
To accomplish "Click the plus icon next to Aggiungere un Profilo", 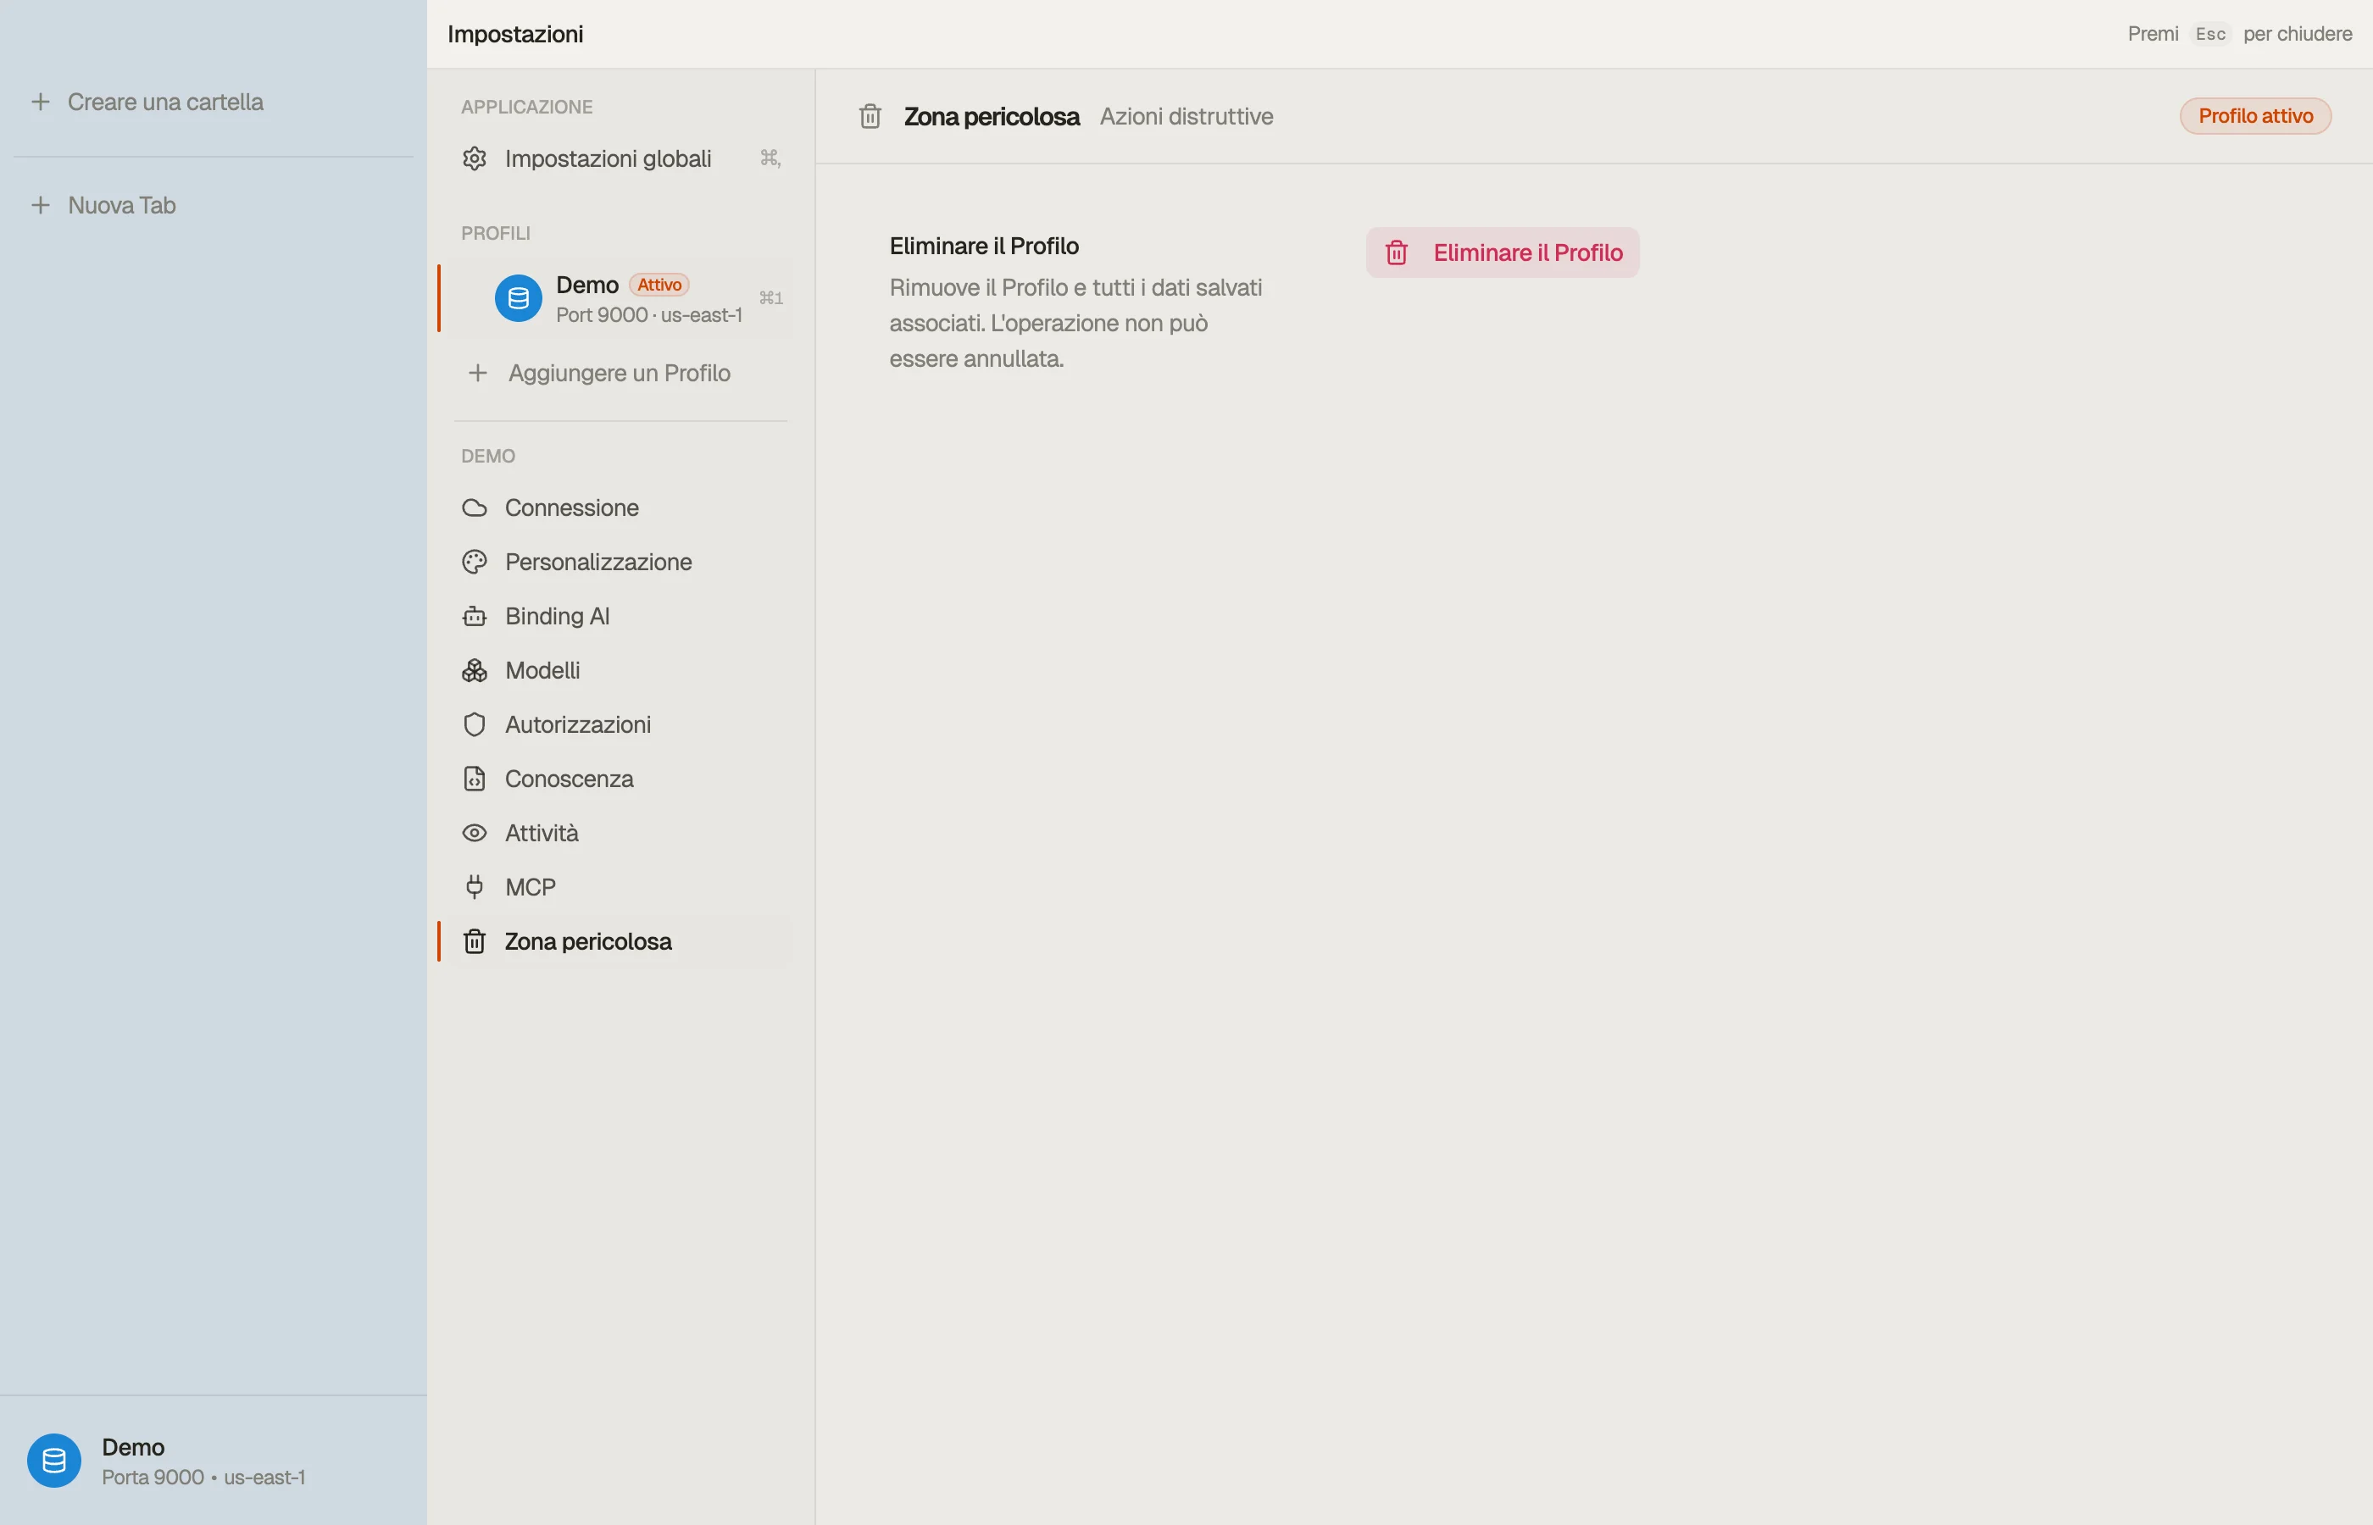I will pos(477,374).
